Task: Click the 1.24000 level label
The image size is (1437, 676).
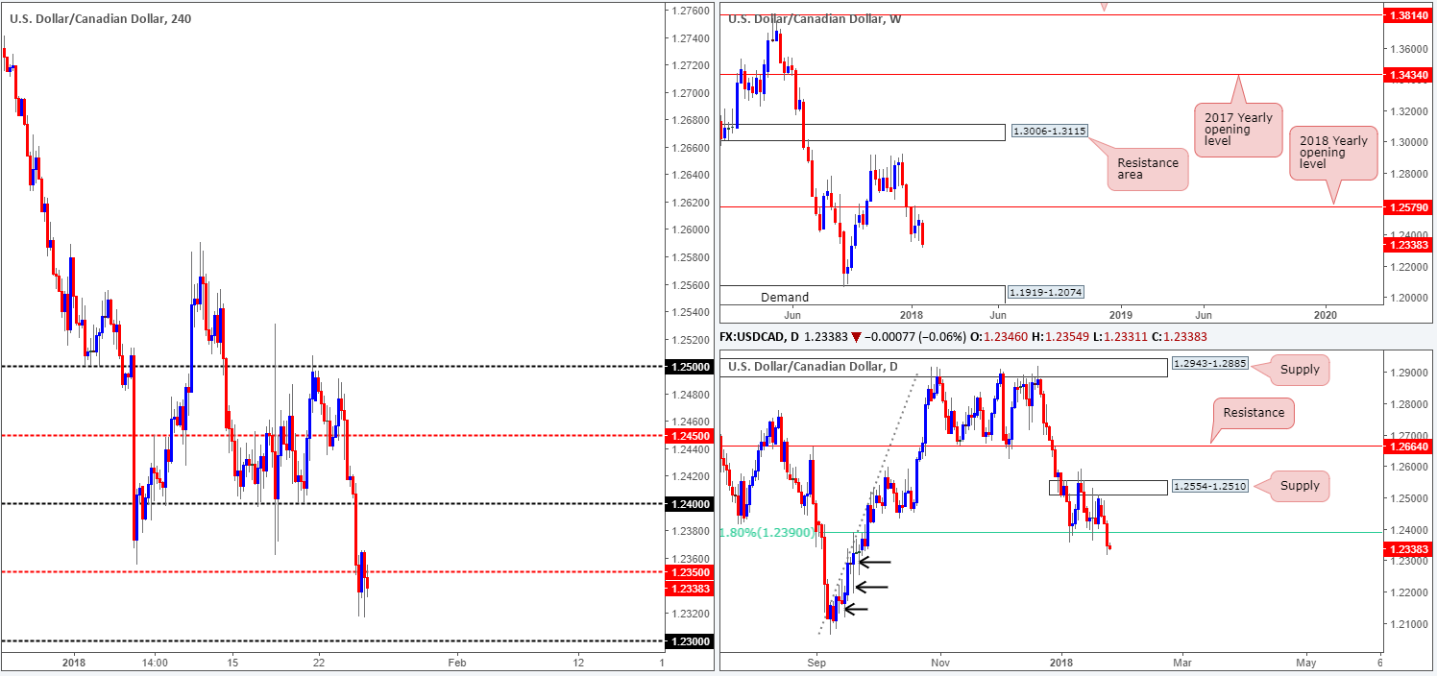Action: tap(689, 503)
